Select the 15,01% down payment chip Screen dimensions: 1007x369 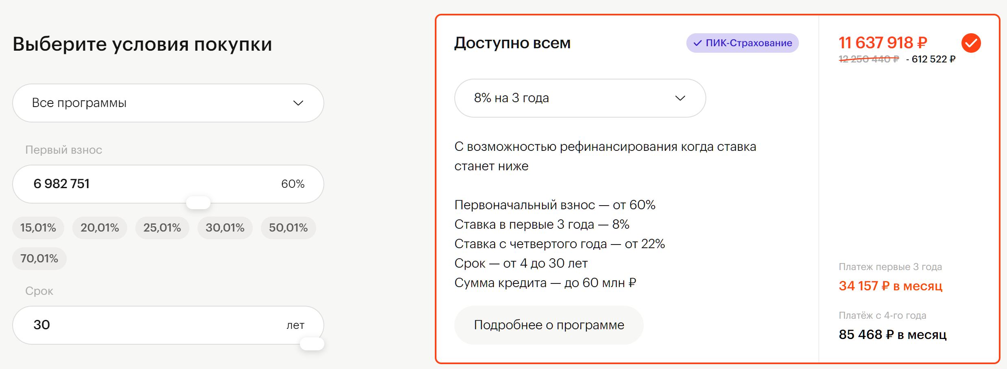pyautogui.click(x=38, y=228)
